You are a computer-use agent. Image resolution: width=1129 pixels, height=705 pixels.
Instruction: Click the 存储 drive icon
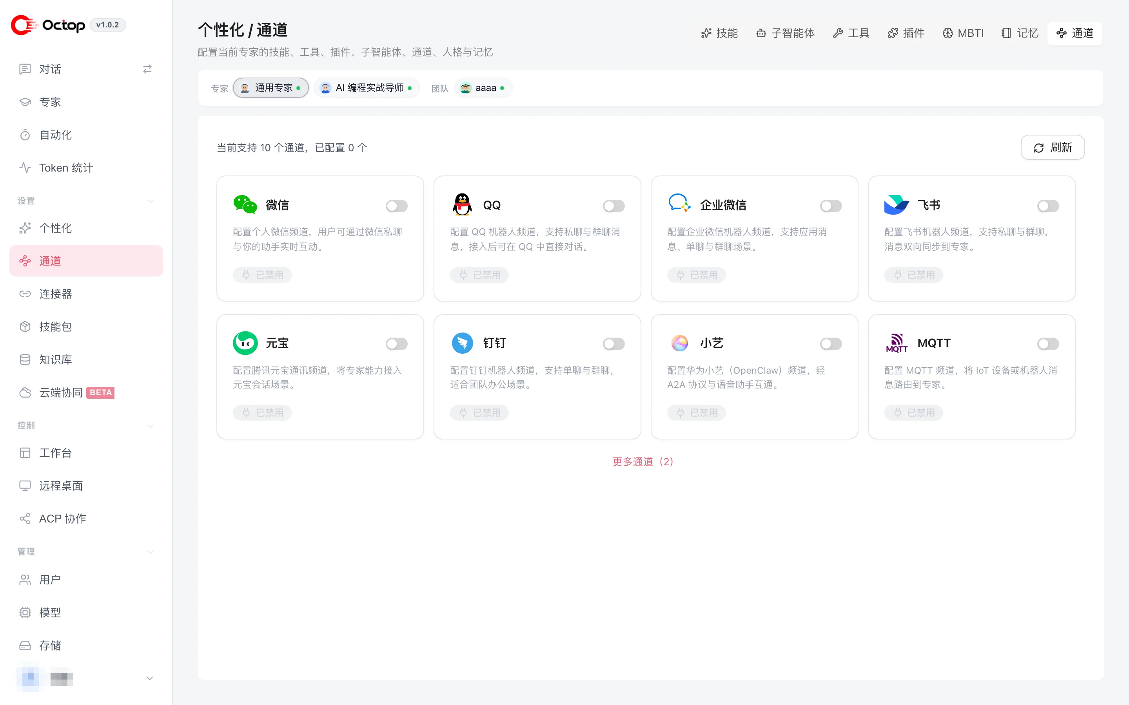(25, 645)
